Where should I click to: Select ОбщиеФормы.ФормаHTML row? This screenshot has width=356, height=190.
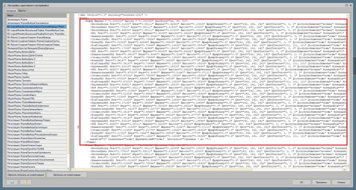pos(36,99)
